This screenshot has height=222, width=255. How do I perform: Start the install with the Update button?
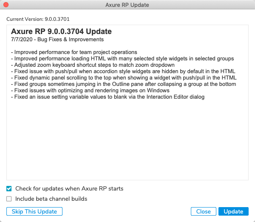pos(233,211)
